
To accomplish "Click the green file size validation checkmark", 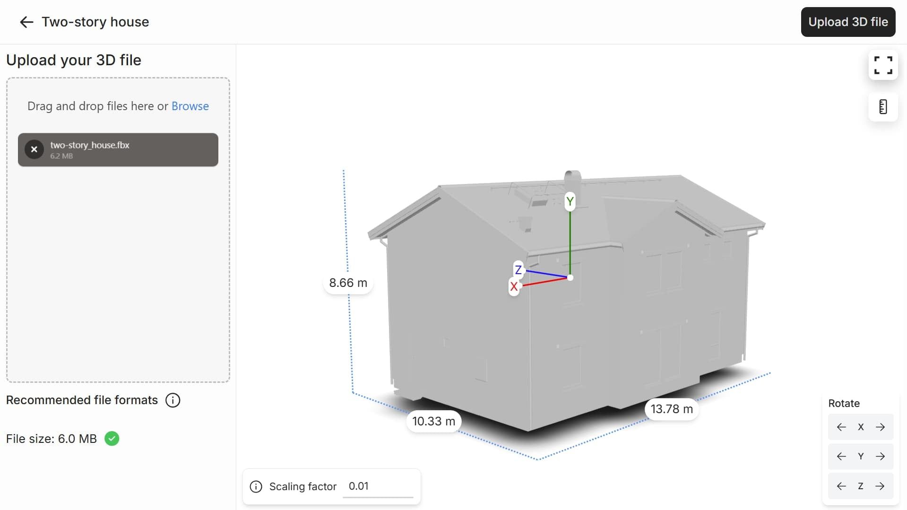I will pyautogui.click(x=112, y=439).
